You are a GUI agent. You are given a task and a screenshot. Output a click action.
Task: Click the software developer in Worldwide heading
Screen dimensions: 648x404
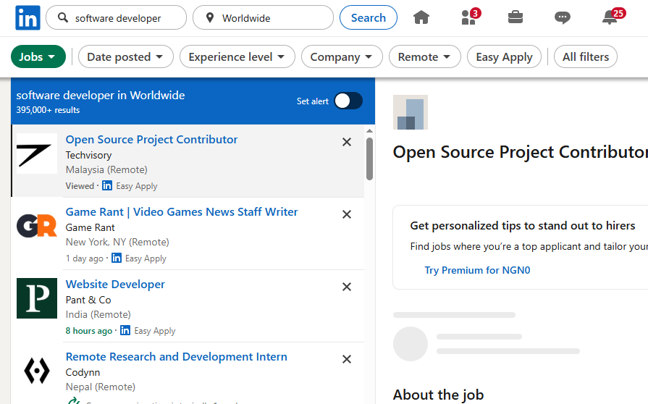(x=101, y=96)
